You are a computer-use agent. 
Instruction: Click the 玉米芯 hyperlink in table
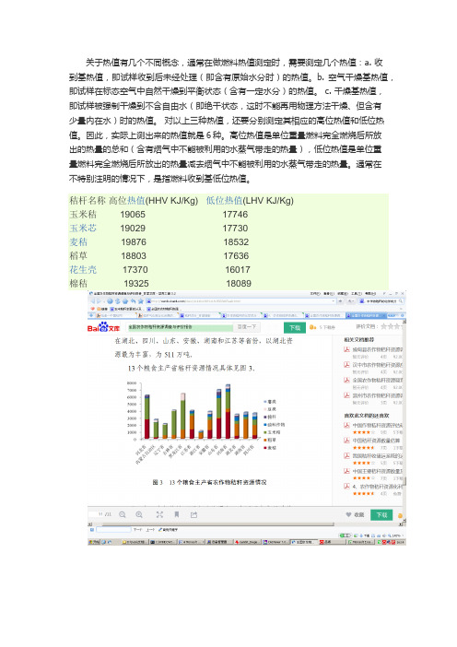[83, 229]
